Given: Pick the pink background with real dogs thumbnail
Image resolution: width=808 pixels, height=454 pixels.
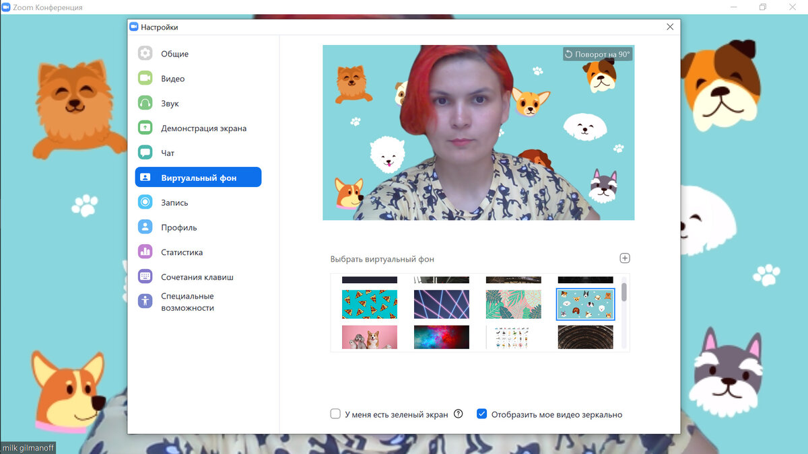Looking at the screenshot, I should (x=370, y=337).
